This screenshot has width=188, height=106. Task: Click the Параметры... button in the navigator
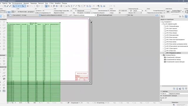coord(175,102)
